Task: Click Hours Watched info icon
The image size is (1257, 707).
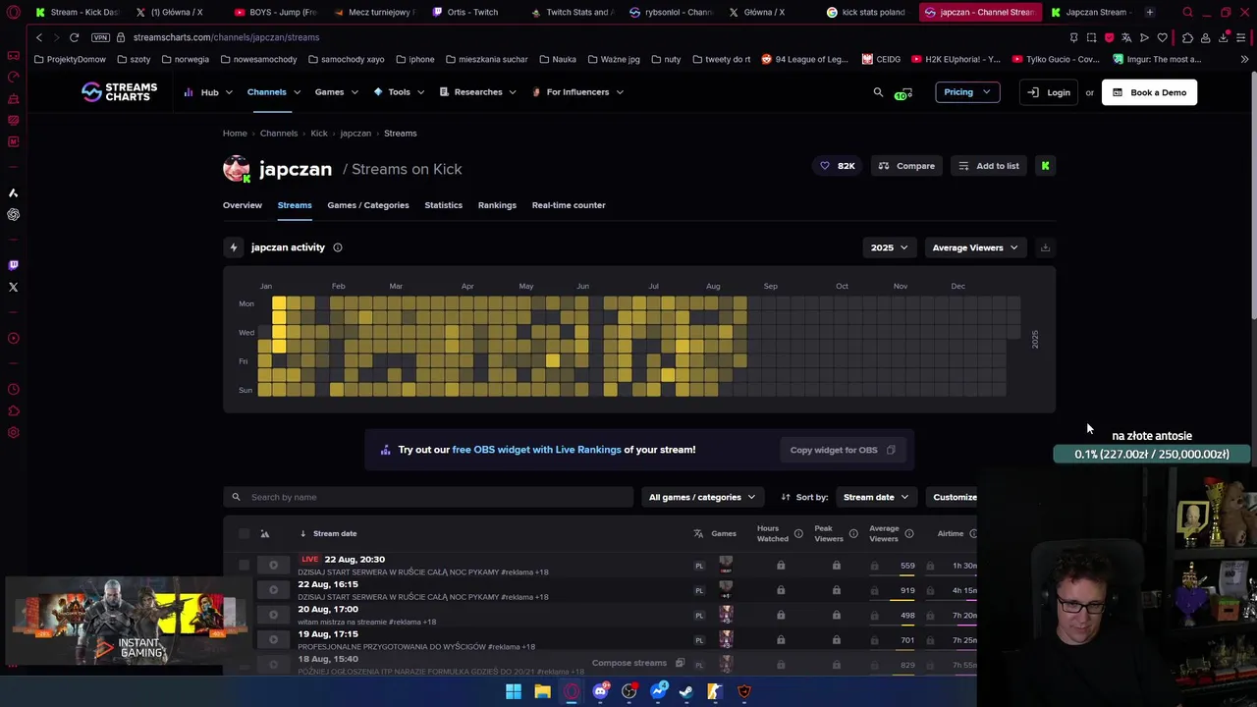Action: coord(798,533)
